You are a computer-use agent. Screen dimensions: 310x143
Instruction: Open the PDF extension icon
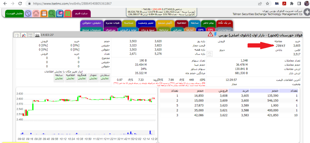(x=285, y=4)
